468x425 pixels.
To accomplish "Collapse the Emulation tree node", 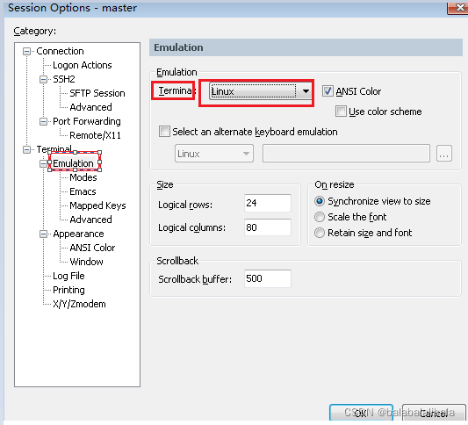I will pyautogui.click(x=44, y=163).
